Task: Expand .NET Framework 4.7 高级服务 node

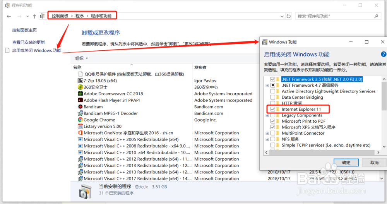Action: coord(267,86)
